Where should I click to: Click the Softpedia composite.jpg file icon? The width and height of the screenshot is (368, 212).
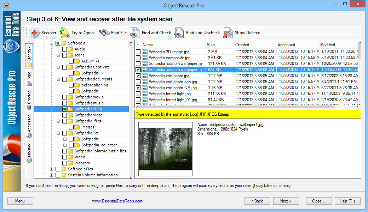click(x=145, y=58)
